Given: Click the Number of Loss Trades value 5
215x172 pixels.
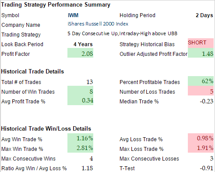Looking at the screenshot, I should pos(201,91).
